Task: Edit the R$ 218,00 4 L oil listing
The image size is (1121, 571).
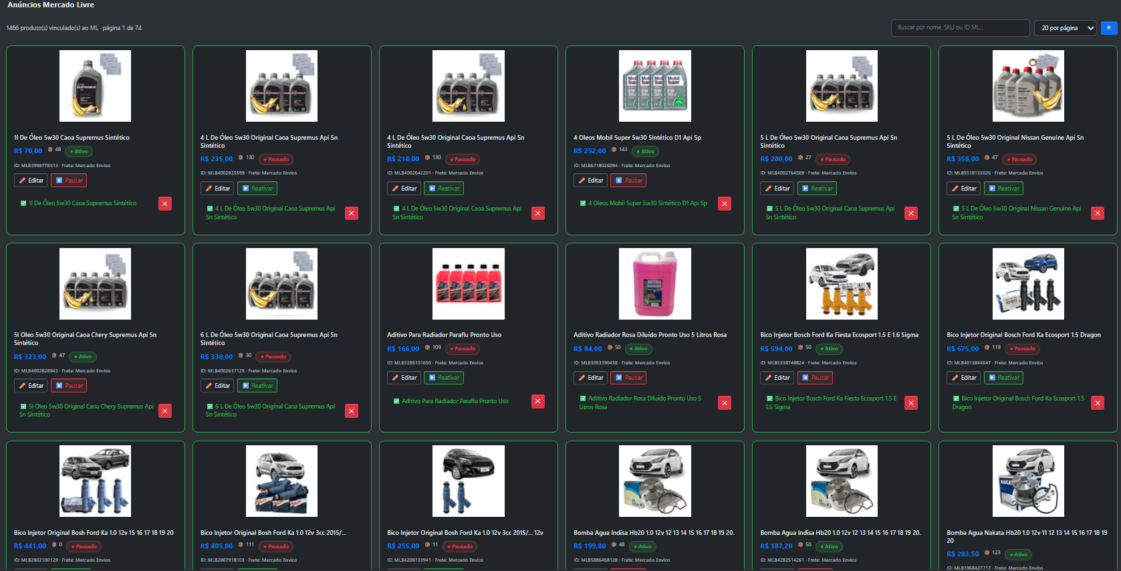Action: [404, 189]
